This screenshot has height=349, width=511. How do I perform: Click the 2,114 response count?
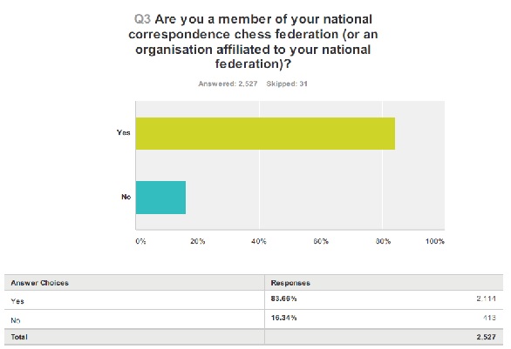click(487, 299)
